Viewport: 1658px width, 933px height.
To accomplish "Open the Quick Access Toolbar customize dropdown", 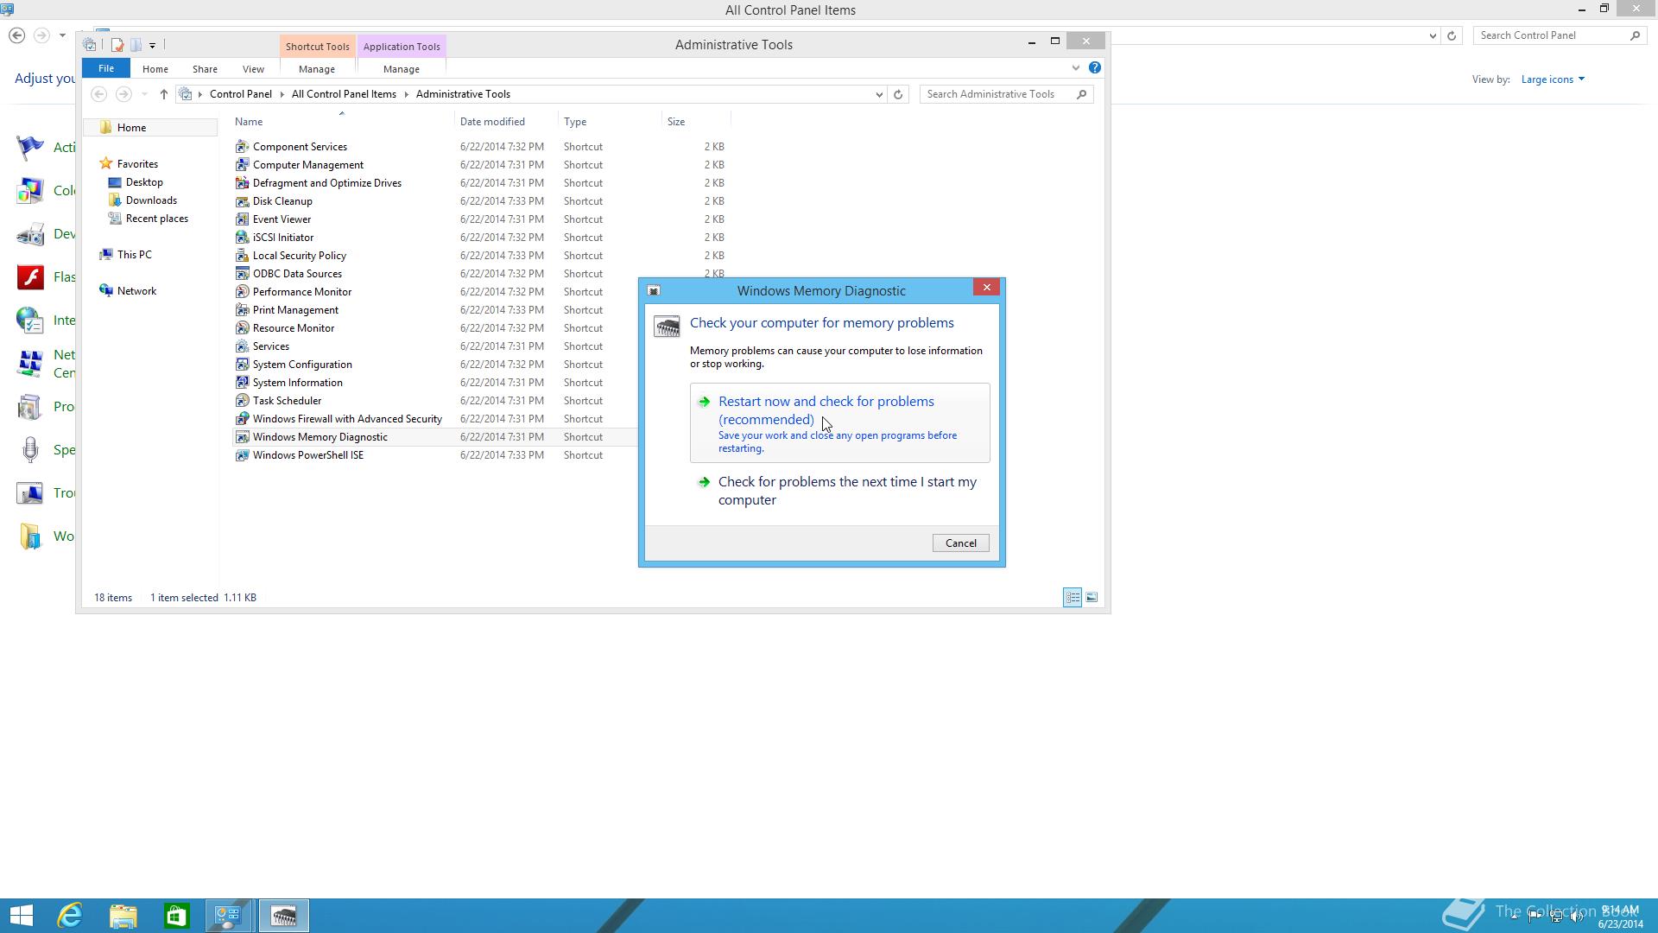I will pos(152,45).
